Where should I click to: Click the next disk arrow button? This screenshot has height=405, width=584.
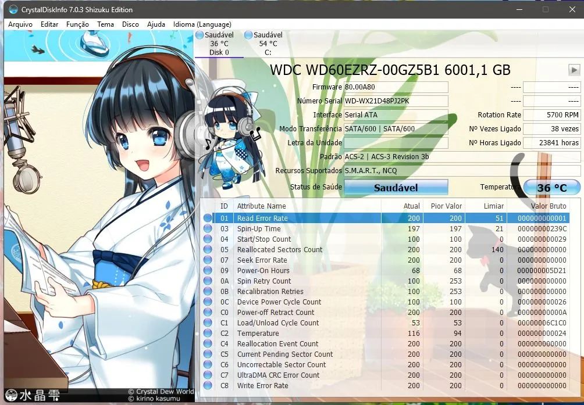coord(574,70)
